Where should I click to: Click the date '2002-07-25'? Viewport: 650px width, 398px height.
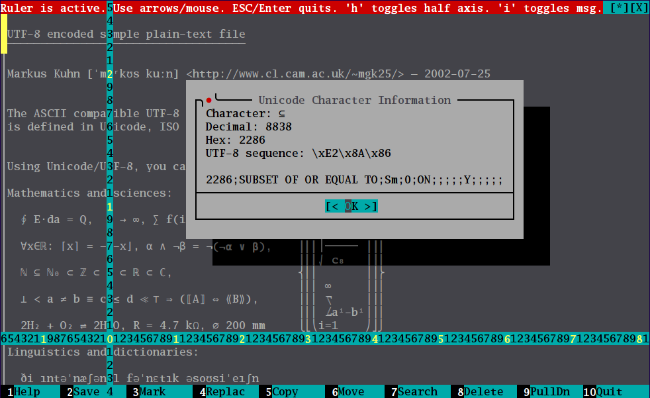pyautogui.click(x=457, y=74)
